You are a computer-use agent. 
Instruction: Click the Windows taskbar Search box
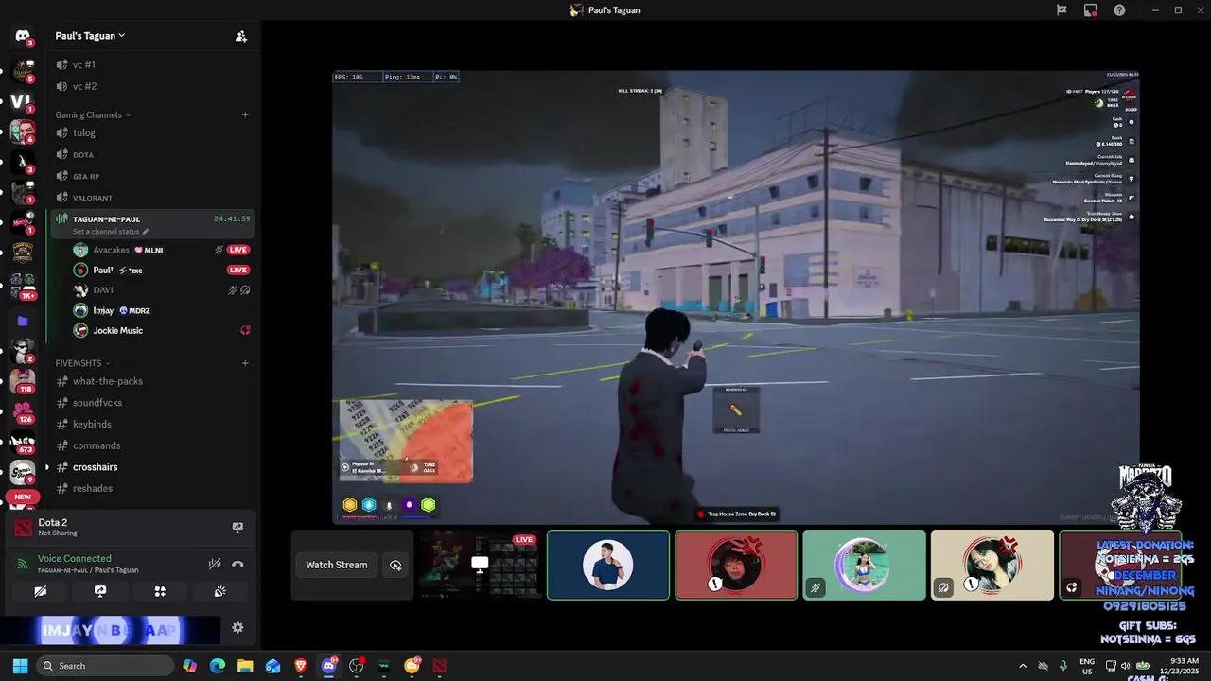click(106, 666)
